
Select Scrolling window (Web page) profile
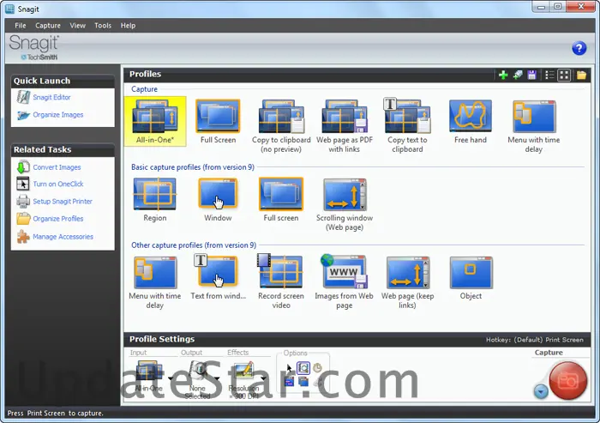[345, 204]
